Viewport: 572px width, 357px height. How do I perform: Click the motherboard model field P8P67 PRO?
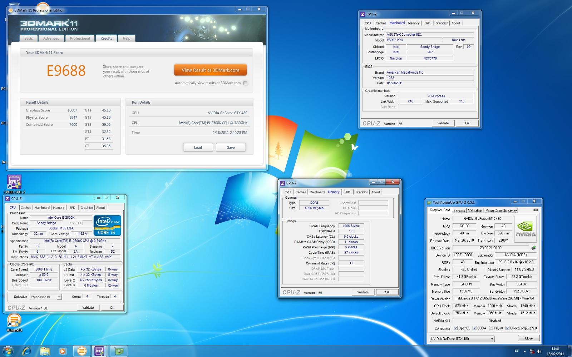pyautogui.click(x=414, y=40)
